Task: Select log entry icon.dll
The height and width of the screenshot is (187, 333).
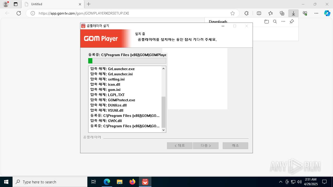Action: 105,84
